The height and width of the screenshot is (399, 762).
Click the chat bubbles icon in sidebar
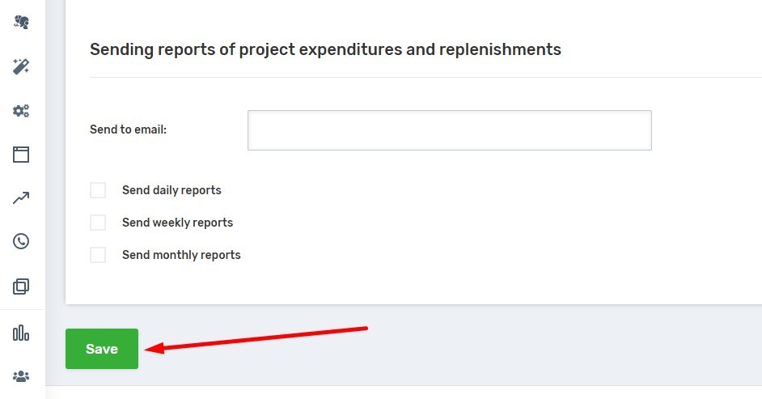pos(21,23)
